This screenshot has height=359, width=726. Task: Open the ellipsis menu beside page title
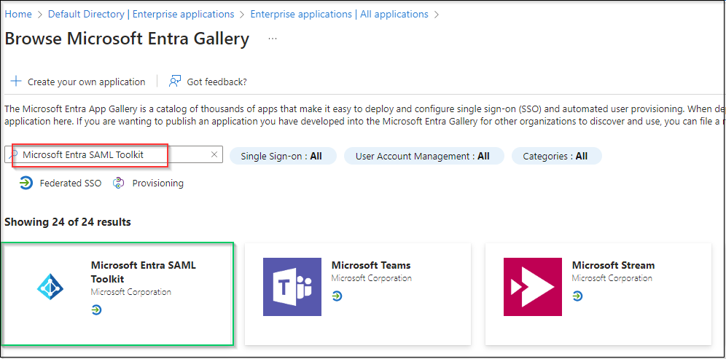273,39
